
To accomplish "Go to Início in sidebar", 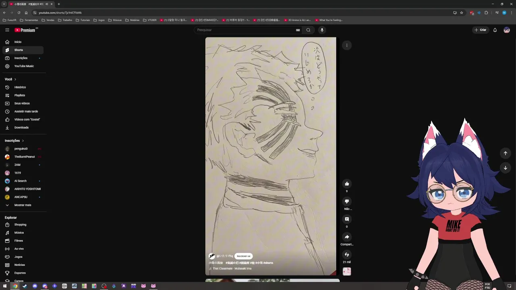I will (23, 42).
